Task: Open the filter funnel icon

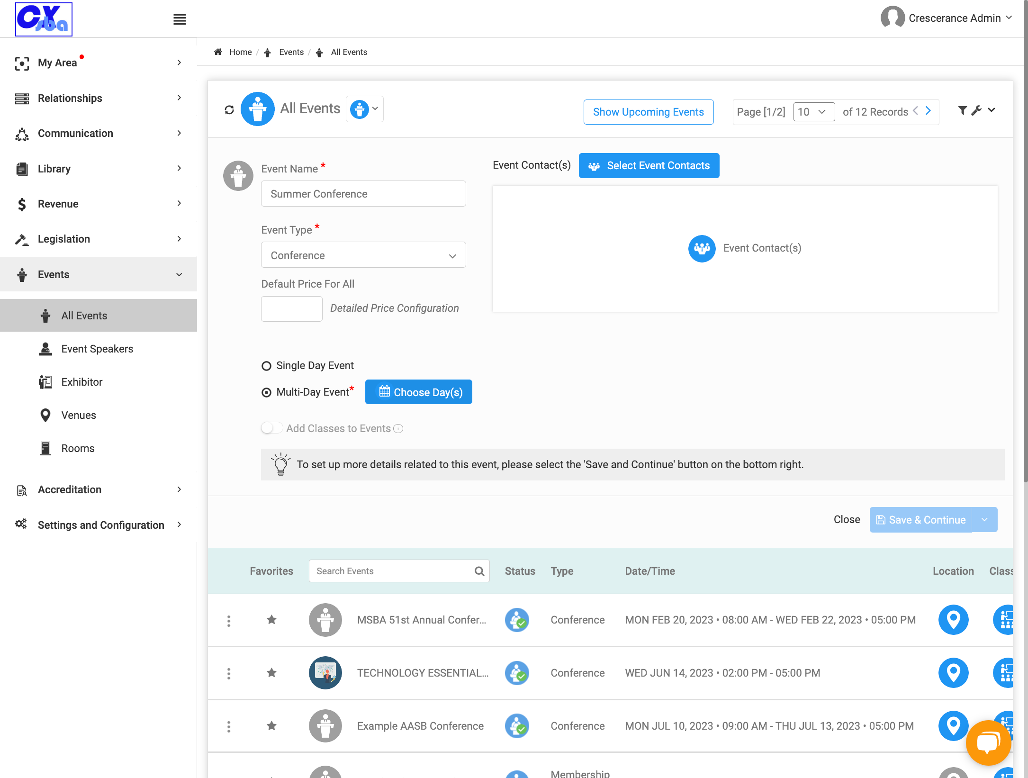Action: pyautogui.click(x=962, y=110)
